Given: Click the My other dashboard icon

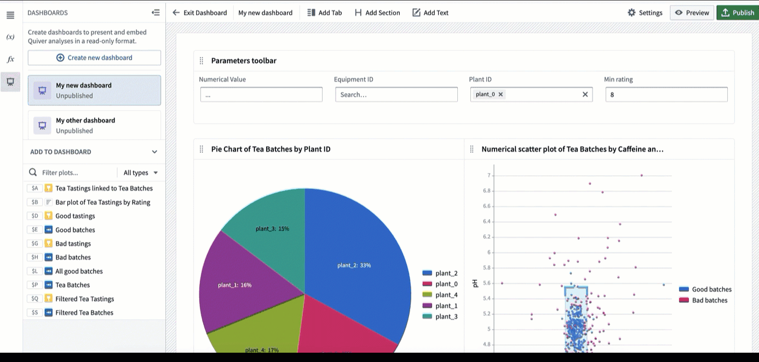Looking at the screenshot, I should (42, 125).
